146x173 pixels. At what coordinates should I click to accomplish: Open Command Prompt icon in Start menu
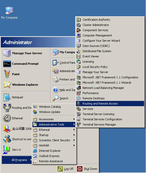click(7, 64)
